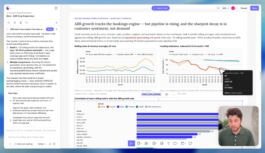Add attachment with plus in chat box
The width and height of the screenshot is (265, 153).
tap(10, 144)
